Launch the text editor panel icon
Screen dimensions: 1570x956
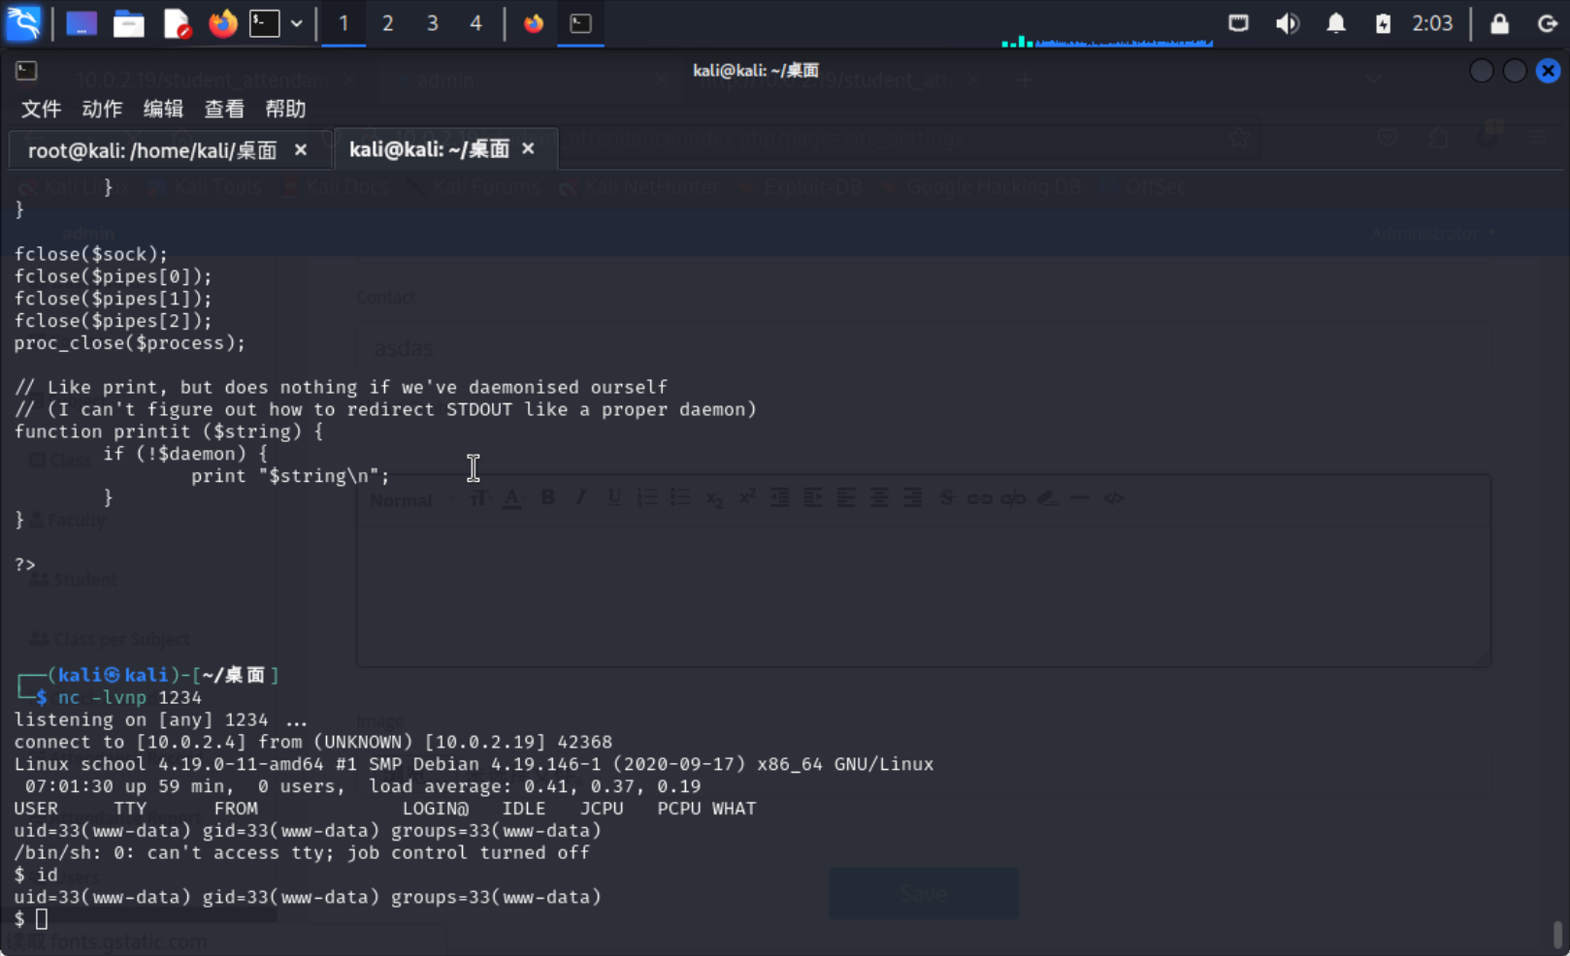pyautogui.click(x=177, y=23)
